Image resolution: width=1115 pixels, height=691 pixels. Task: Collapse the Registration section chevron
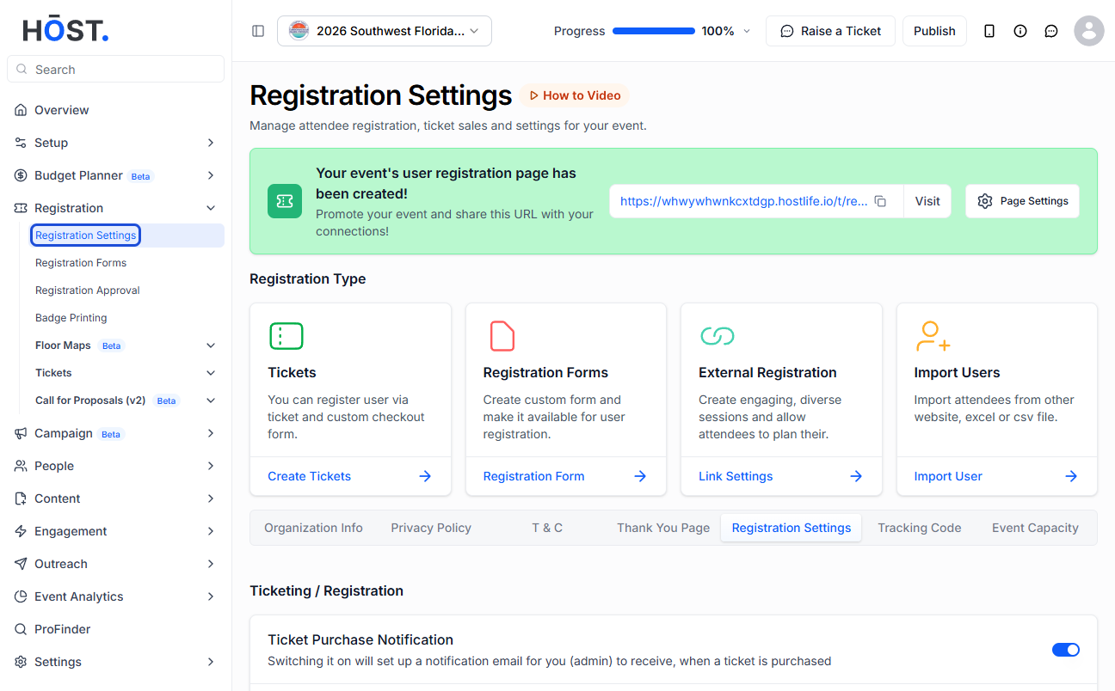[211, 208]
